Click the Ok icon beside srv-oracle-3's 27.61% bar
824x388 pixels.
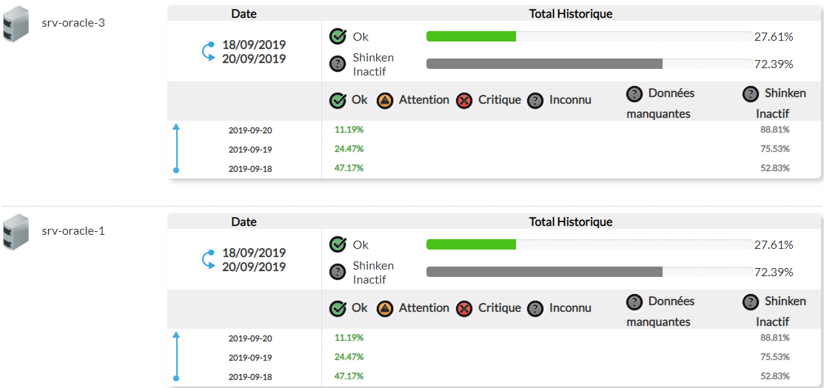pyautogui.click(x=338, y=36)
